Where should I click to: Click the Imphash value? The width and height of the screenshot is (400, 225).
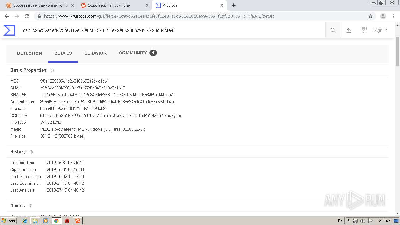pos(74,108)
